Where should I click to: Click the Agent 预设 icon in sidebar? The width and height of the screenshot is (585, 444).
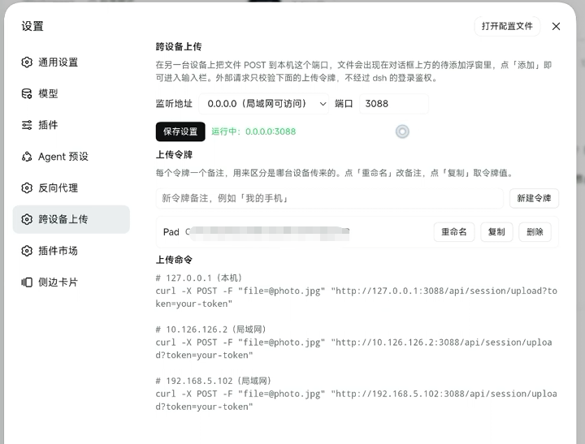click(x=27, y=157)
